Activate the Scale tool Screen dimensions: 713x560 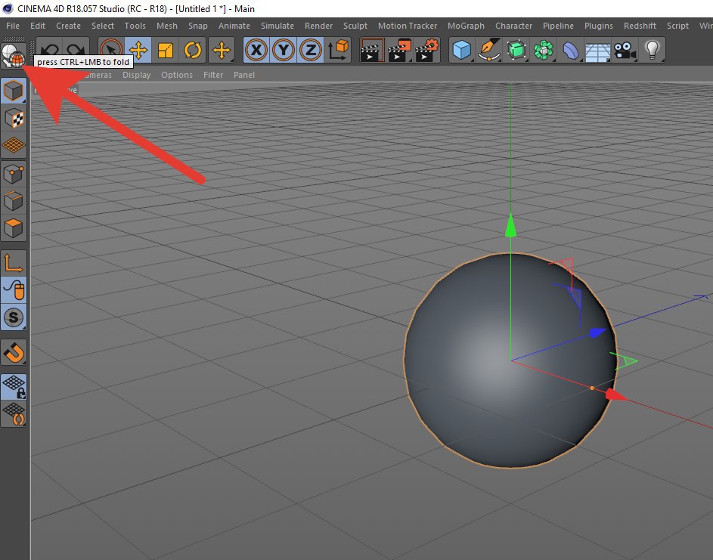pyautogui.click(x=166, y=50)
